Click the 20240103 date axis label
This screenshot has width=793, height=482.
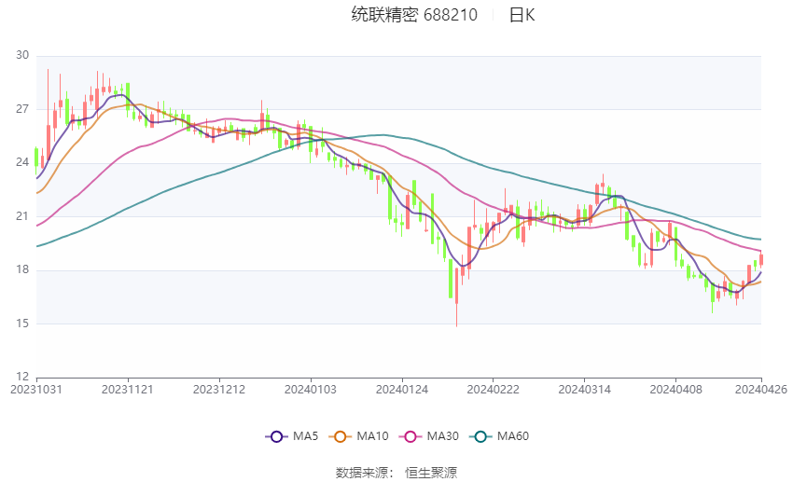pyautogui.click(x=311, y=390)
